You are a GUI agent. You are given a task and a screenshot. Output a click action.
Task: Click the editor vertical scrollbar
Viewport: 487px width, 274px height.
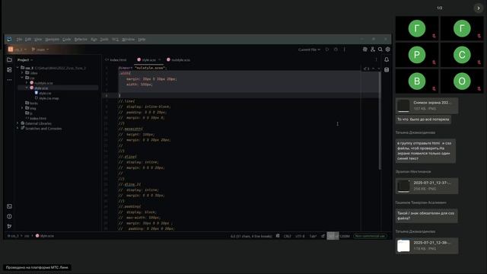pos(380,121)
